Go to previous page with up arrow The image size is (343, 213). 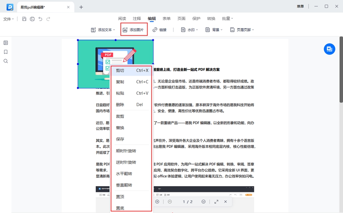pos(170,202)
